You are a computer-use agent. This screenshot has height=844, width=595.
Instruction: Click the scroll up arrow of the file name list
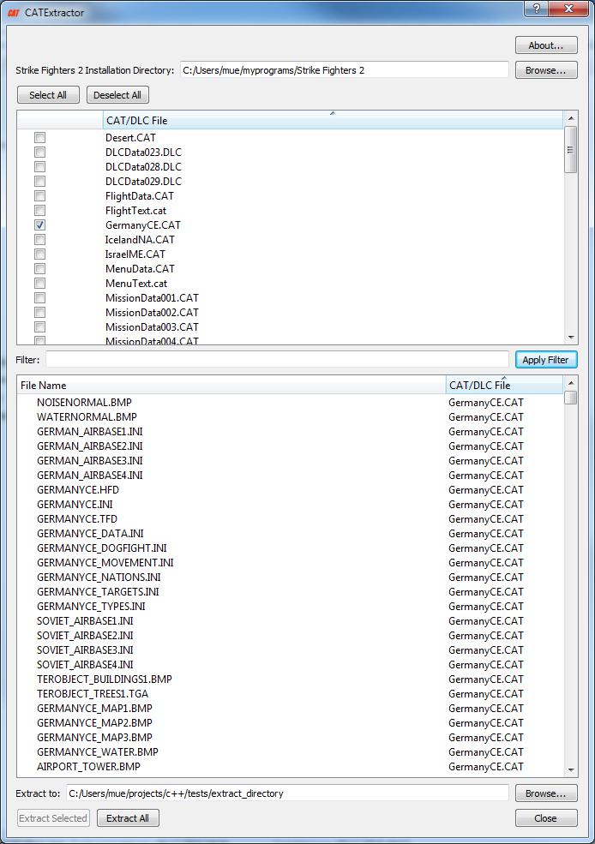point(571,382)
